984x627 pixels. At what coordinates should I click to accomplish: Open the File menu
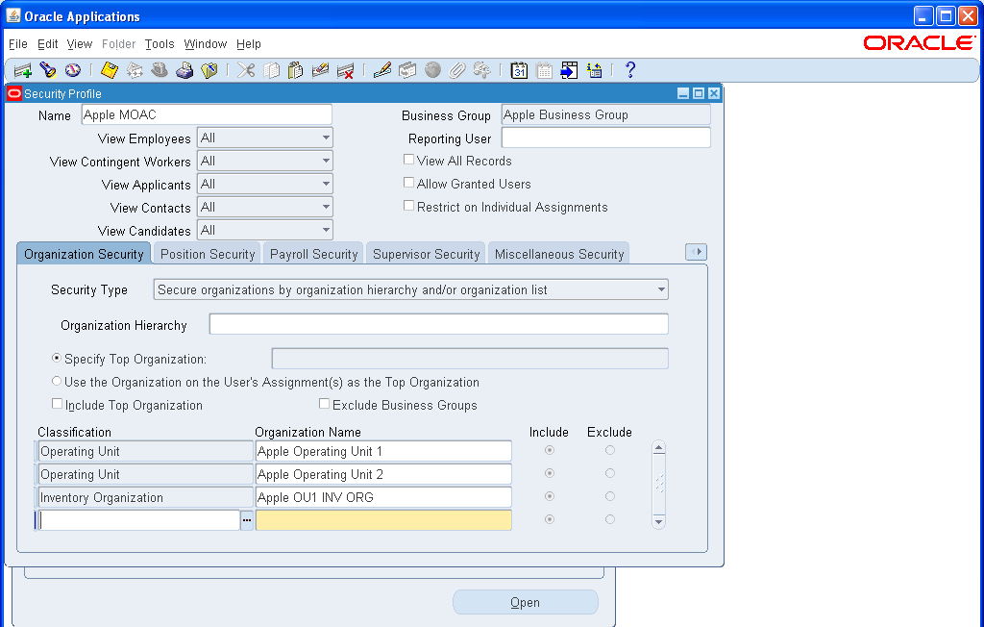point(18,44)
